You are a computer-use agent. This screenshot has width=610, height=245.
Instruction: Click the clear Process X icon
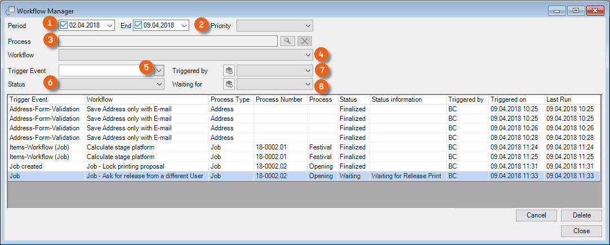304,41
